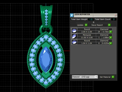Viewport: 122px width, 92px height.
Task: Click the Set Material button label
Action: 105,77
